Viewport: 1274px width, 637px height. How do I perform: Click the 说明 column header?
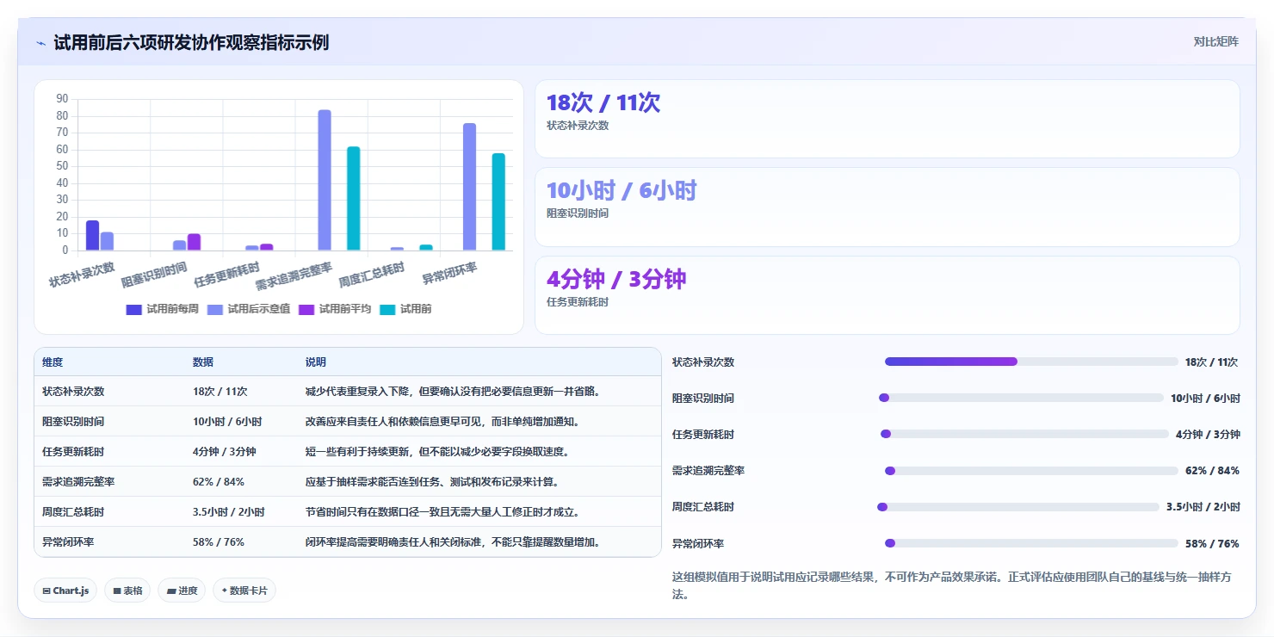pos(316,362)
